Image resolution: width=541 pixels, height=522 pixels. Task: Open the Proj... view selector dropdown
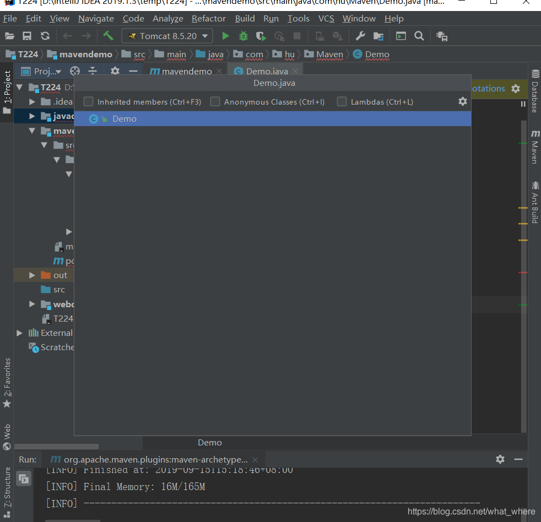(x=41, y=72)
